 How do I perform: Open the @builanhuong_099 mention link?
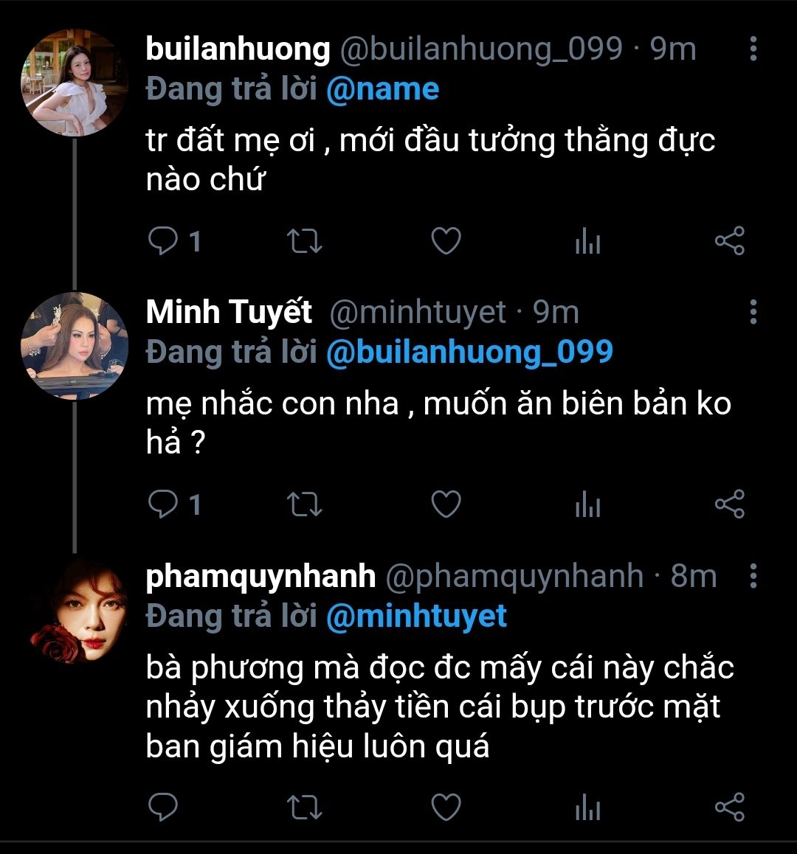click(x=469, y=353)
